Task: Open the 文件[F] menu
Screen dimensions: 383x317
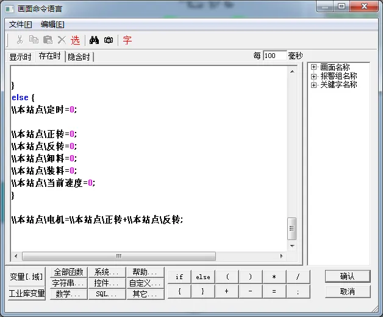Action: click(x=21, y=24)
